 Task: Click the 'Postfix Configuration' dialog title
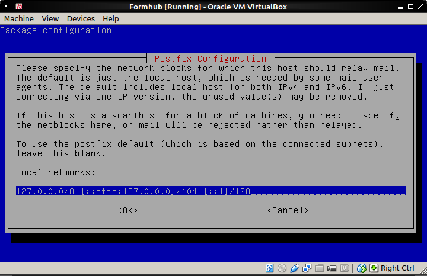pyautogui.click(x=211, y=59)
